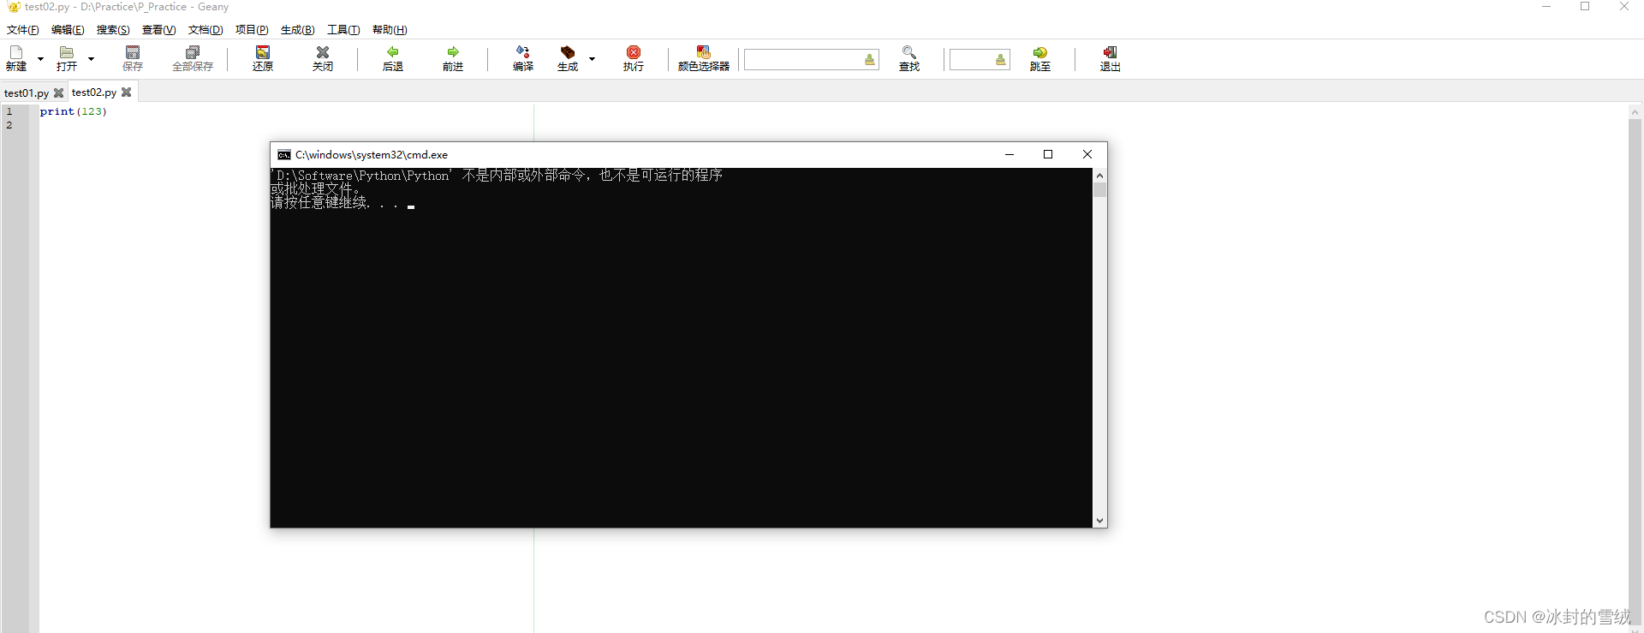1644x633 pixels.
Task: Minimize the cmd.exe window
Action: point(1010,154)
